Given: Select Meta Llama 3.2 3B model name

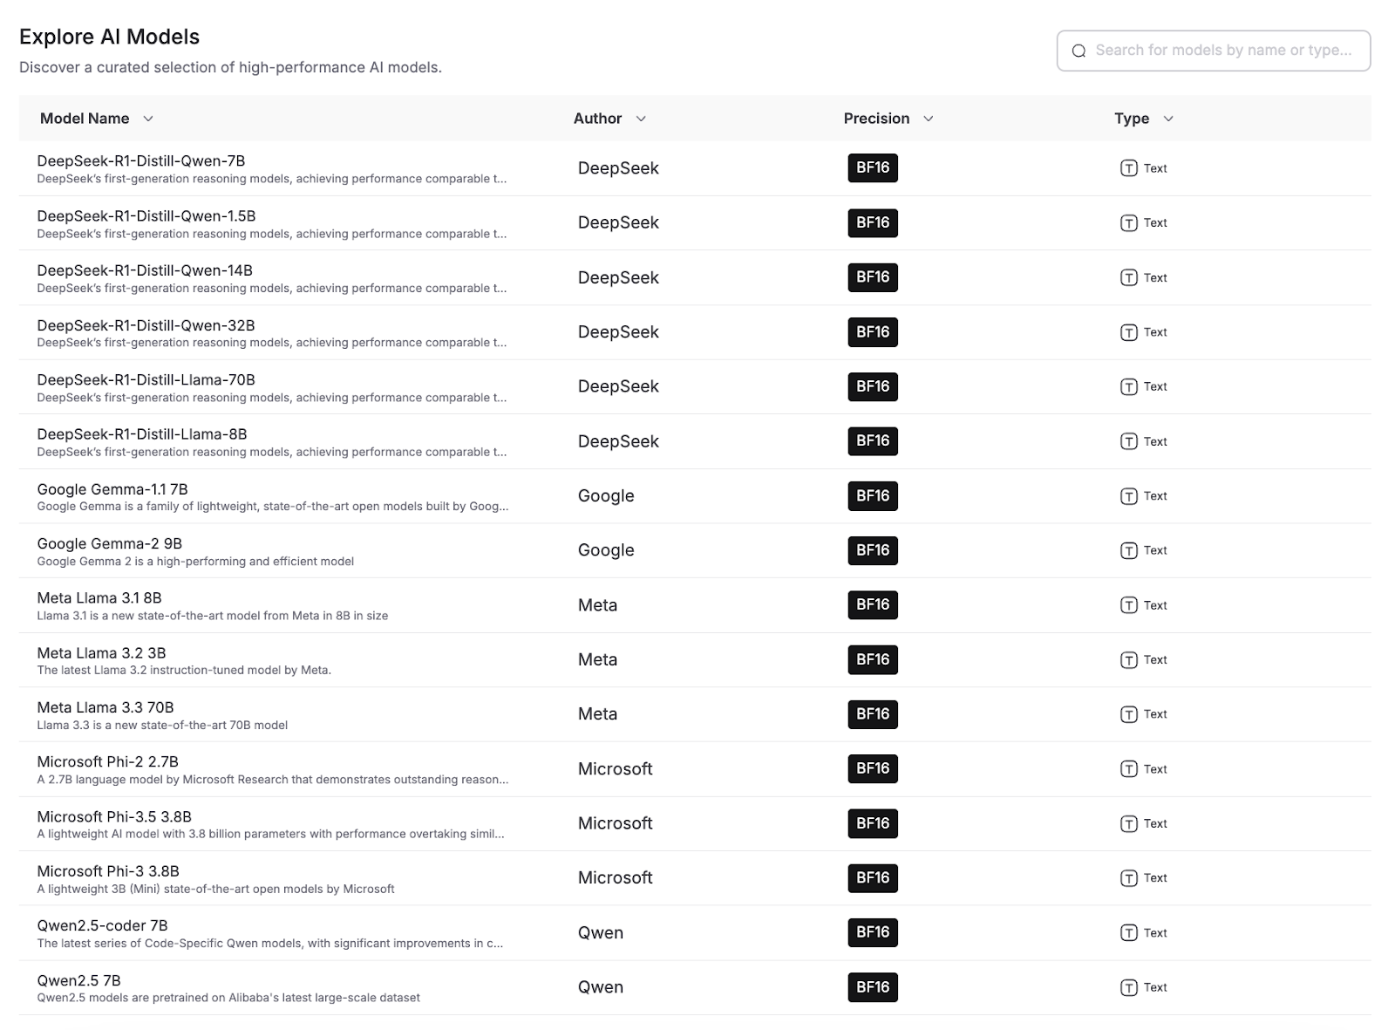Looking at the screenshot, I should (101, 653).
